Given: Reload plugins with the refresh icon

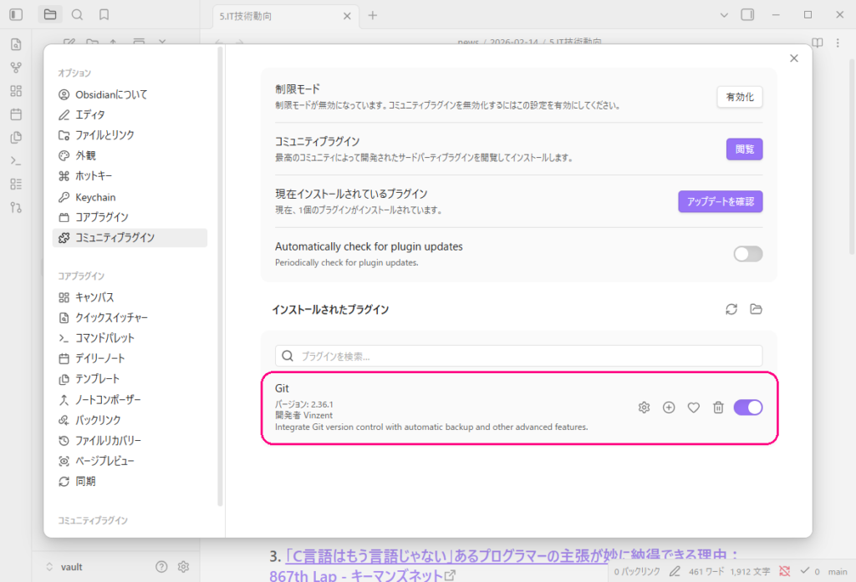Looking at the screenshot, I should coord(731,309).
